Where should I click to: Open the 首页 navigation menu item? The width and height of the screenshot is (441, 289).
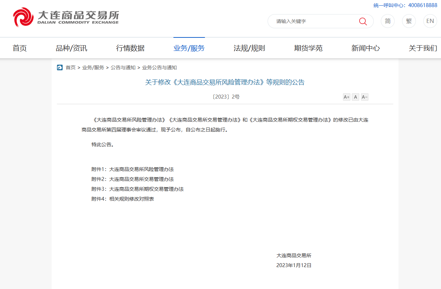[20, 48]
